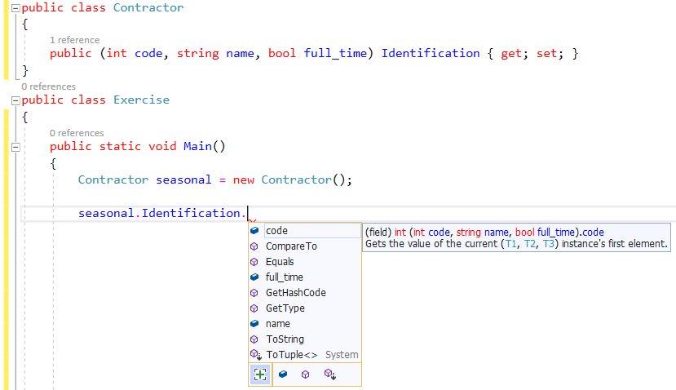The image size is (676, 390).
Task: Click the 'seasonal' variable in declaration line
Action: pos(183,179)
